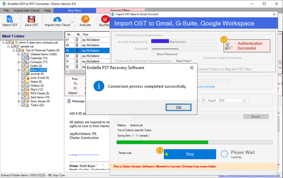Screen dimensions: 283x178
Task: Expand the Inbox tree node
Action: (19, 70)
